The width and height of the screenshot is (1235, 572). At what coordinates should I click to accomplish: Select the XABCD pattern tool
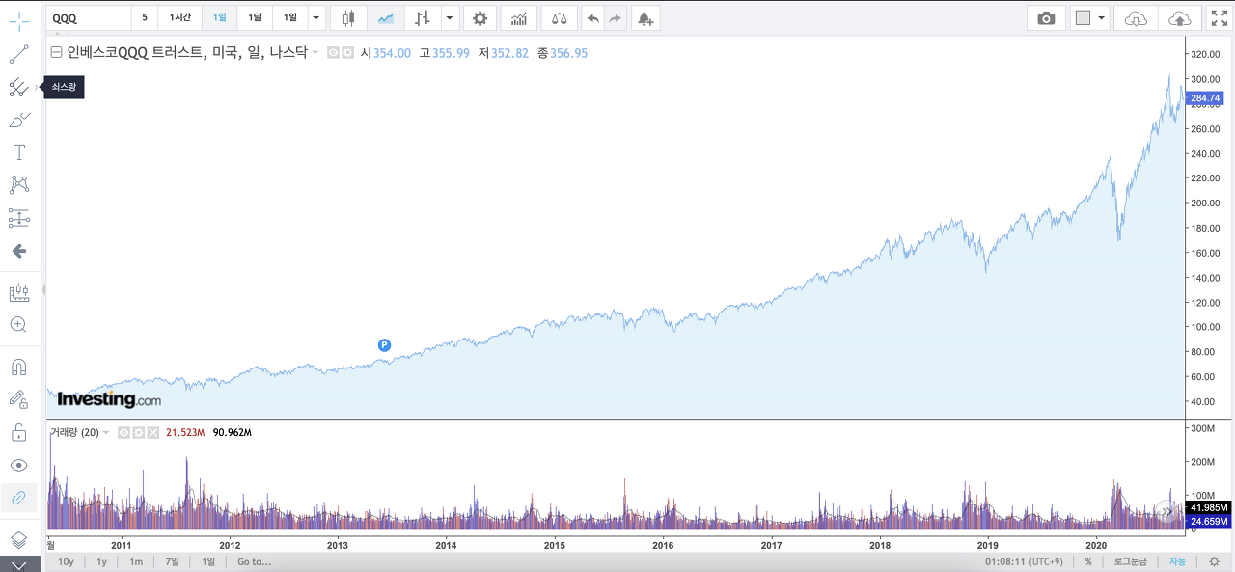click(18, 185)
